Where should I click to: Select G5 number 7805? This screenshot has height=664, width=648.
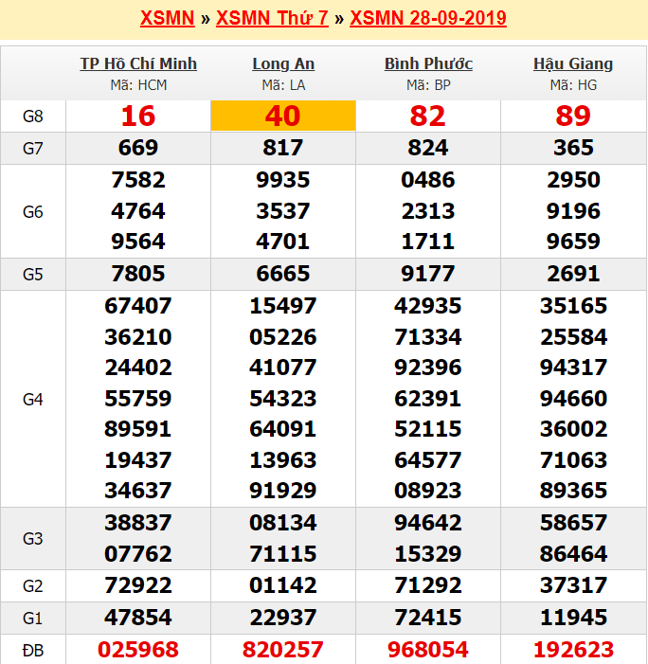click(138, 274)
